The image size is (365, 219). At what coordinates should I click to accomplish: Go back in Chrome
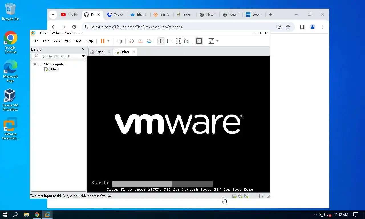(54, 27)
